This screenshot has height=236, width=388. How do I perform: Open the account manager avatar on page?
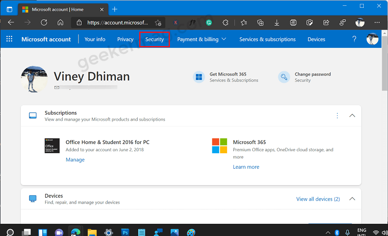(x=372, y=39)
